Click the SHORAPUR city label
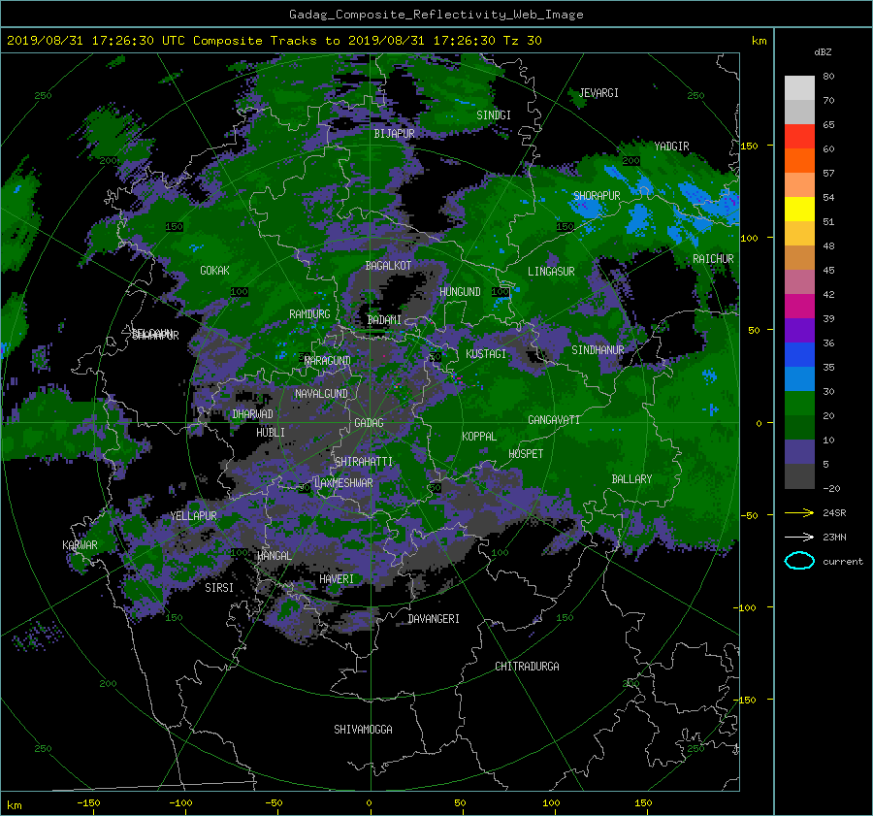Image resolution: width=873 pixels, height=816 pixels. (x=597, y=196)
